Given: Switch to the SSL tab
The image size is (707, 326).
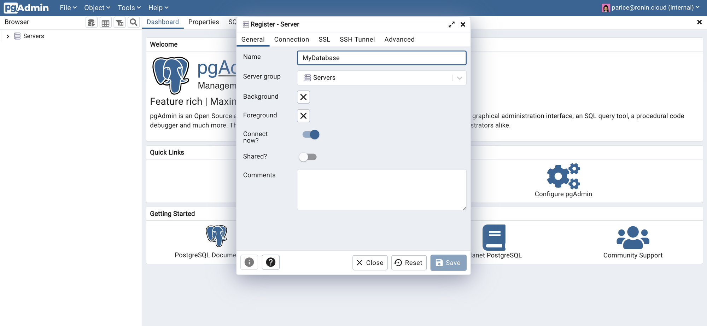Looking at the screenshot, I should 324,40.
